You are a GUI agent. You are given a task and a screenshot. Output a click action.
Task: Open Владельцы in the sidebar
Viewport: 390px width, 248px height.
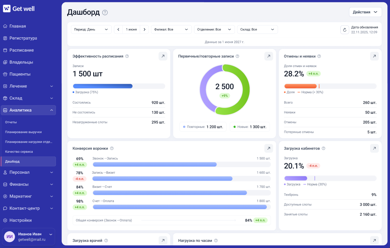click(x=28, y=62)
